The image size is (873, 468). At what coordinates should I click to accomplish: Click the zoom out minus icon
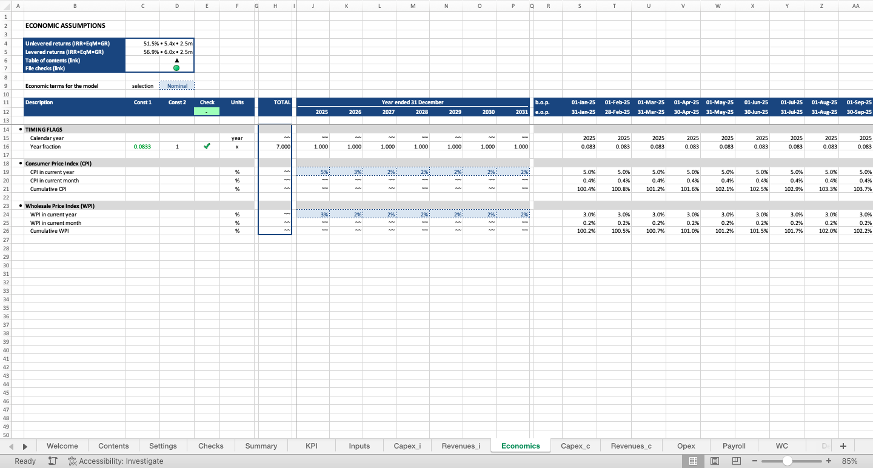click(755, 461)
